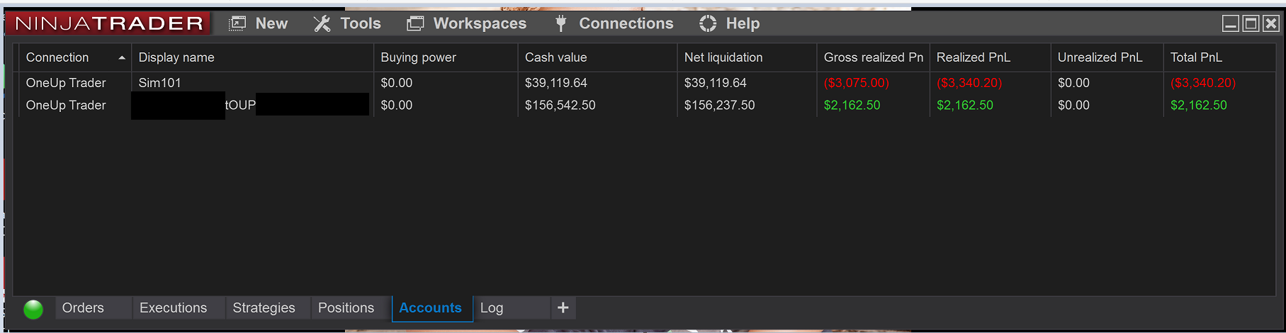Toggle sort arrow on Connection column
This screenshot has width=1286, height=333.
pos(122,57)
